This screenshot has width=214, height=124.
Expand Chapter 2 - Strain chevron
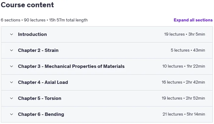12,50
